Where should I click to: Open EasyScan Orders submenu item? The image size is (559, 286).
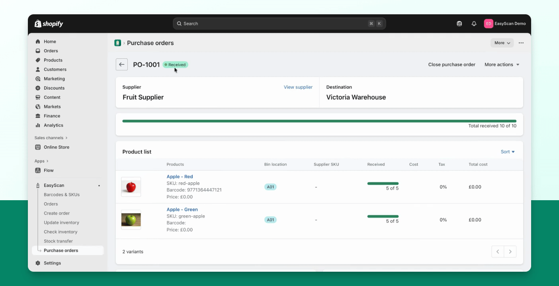pyautogui.click(x=51, y=204)
